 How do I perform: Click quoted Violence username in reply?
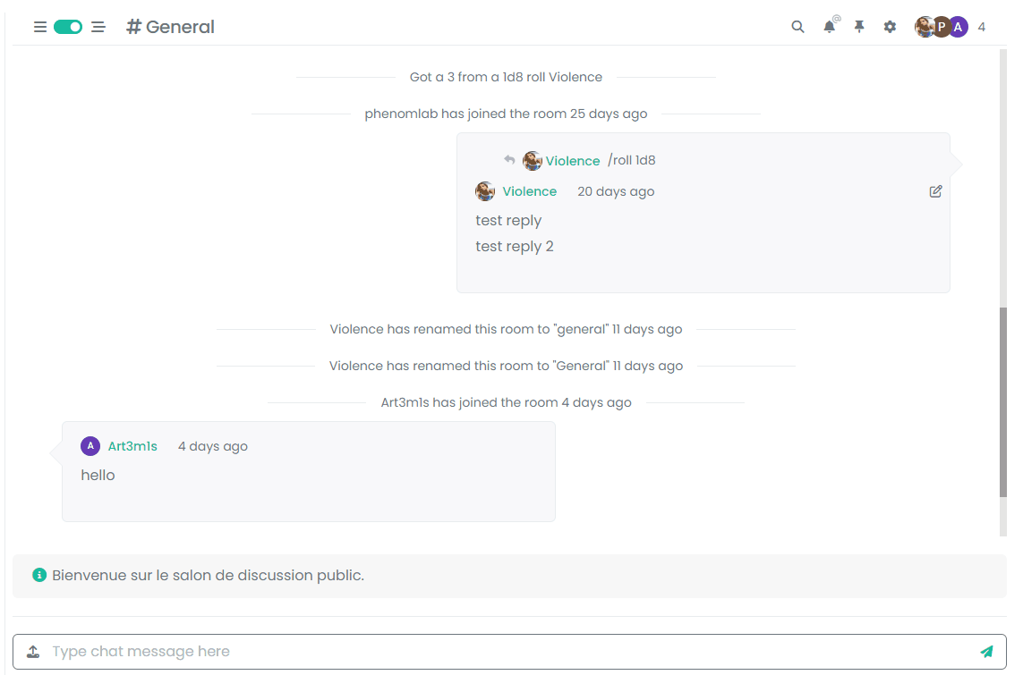tap(573, 161)
